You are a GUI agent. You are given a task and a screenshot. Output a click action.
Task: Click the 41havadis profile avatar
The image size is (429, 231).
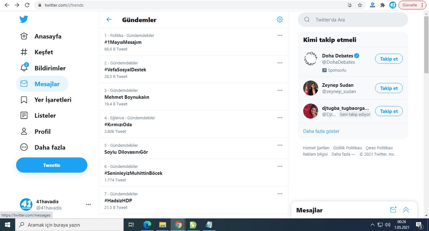pos(26,204)
